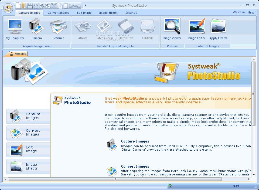Click the horizontal scrollbar thumb
The width and height of the screenshot is (259, 190).
tap(115, 179)
